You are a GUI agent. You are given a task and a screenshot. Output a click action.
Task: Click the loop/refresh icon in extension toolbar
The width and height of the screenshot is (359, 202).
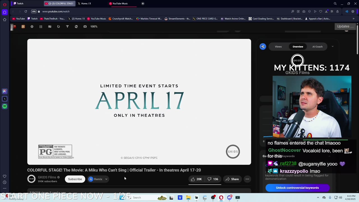[x=58, y=27]
